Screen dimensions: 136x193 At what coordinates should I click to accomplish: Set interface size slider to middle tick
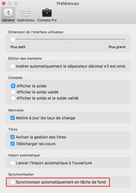tap(68, 39)
